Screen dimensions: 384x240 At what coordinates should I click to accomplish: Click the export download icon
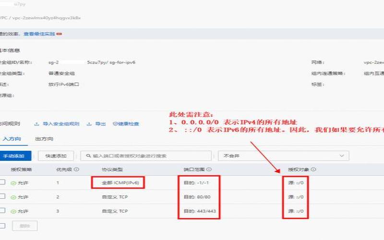point(89,124)
